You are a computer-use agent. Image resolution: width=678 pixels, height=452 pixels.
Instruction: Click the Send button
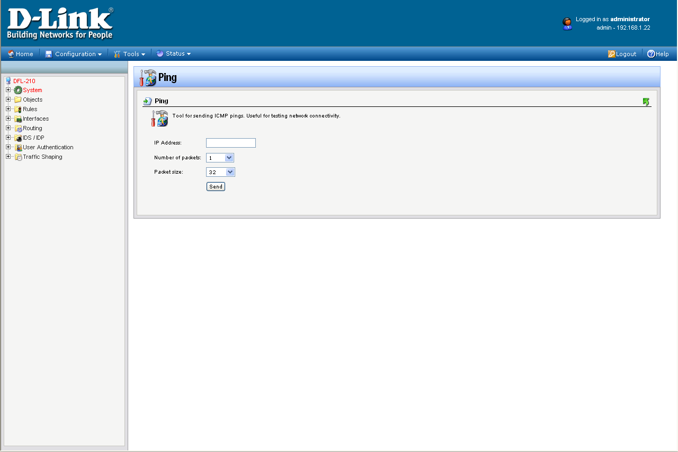[x=216, y=186]
